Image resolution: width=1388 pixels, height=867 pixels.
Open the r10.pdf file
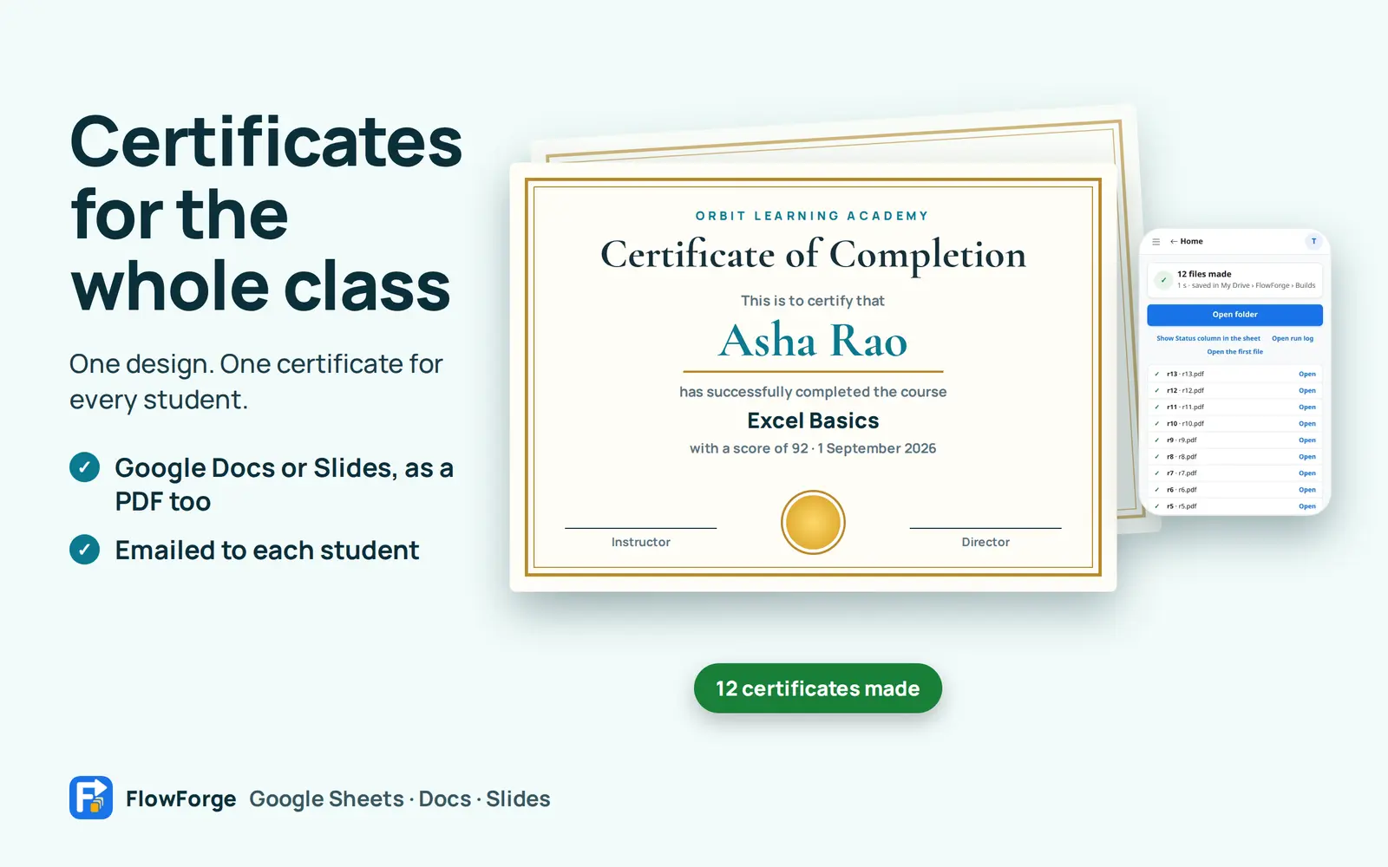1307,424
